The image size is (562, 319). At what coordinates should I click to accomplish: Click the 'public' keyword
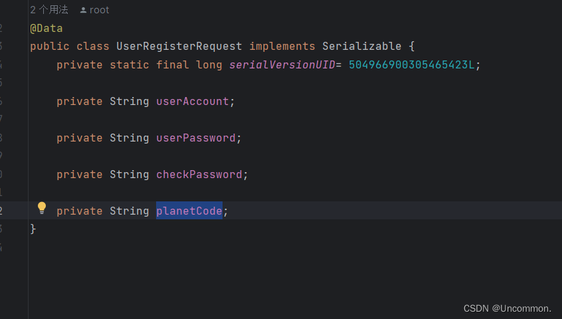point(50,47)
